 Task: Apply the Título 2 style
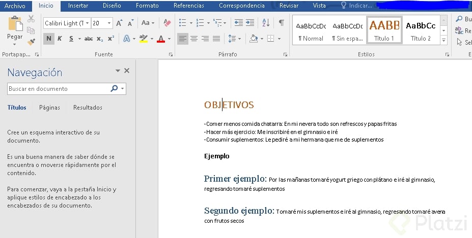point(421,30)
